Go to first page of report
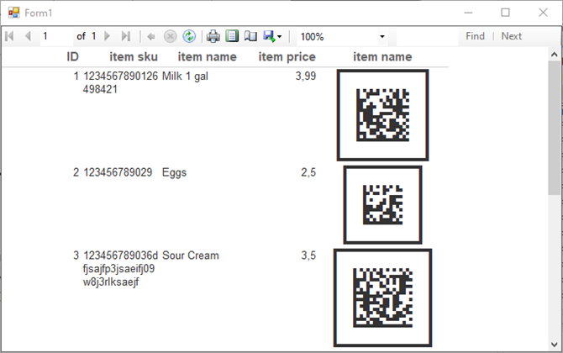 [10, 36]
